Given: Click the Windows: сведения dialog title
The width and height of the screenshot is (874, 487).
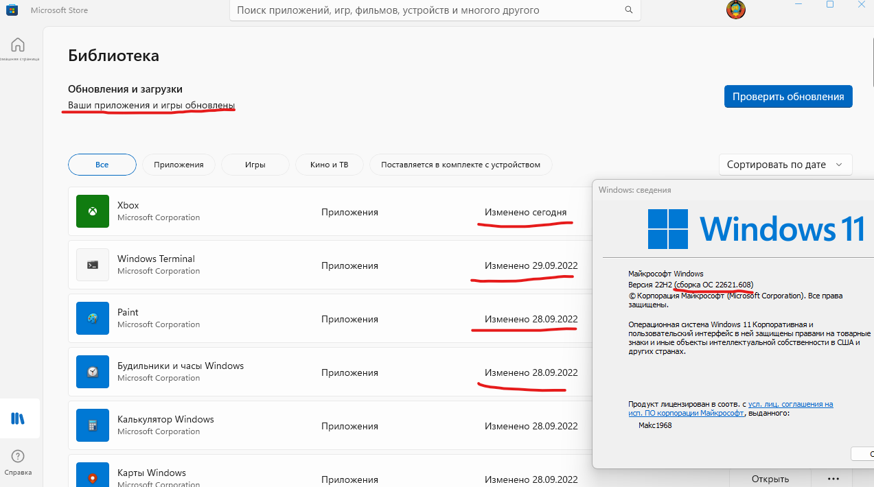Looking at the screenshot, I should click(x=634, y=190).
